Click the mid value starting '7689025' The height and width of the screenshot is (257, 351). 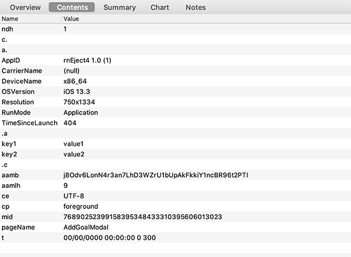143,217
